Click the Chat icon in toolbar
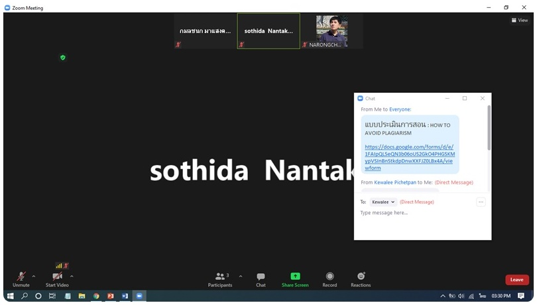537x305 pixels. [x=261, y=277]
